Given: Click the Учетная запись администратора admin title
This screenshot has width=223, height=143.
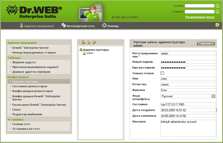Looking at the screenshot, I should pyautogui.click(x=159, y=44).
